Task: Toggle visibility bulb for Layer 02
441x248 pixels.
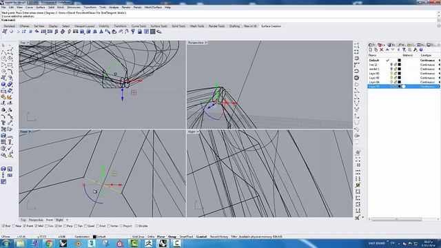Action: pyautogui.click(x=391, y=74)
